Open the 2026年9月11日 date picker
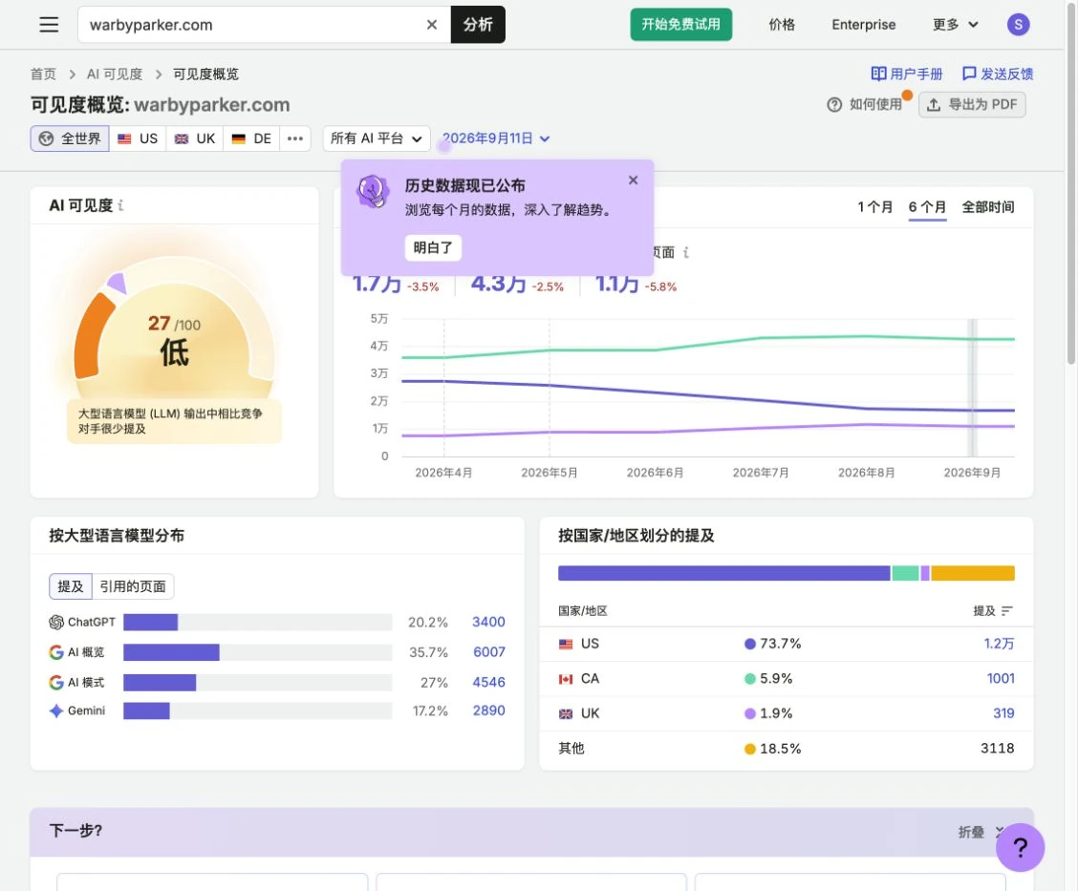Image resolution: width=1078 pixels, height=891 pixels. click(495, 138)
